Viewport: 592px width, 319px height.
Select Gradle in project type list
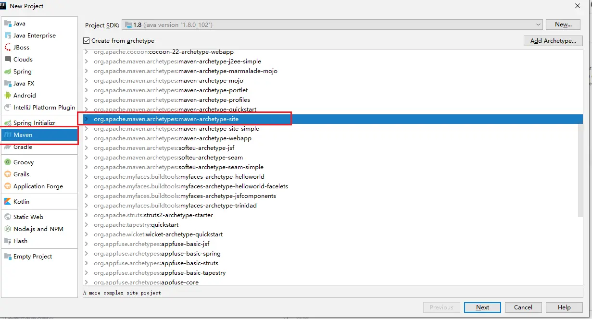pyautogui.click(x=39, y=147)
